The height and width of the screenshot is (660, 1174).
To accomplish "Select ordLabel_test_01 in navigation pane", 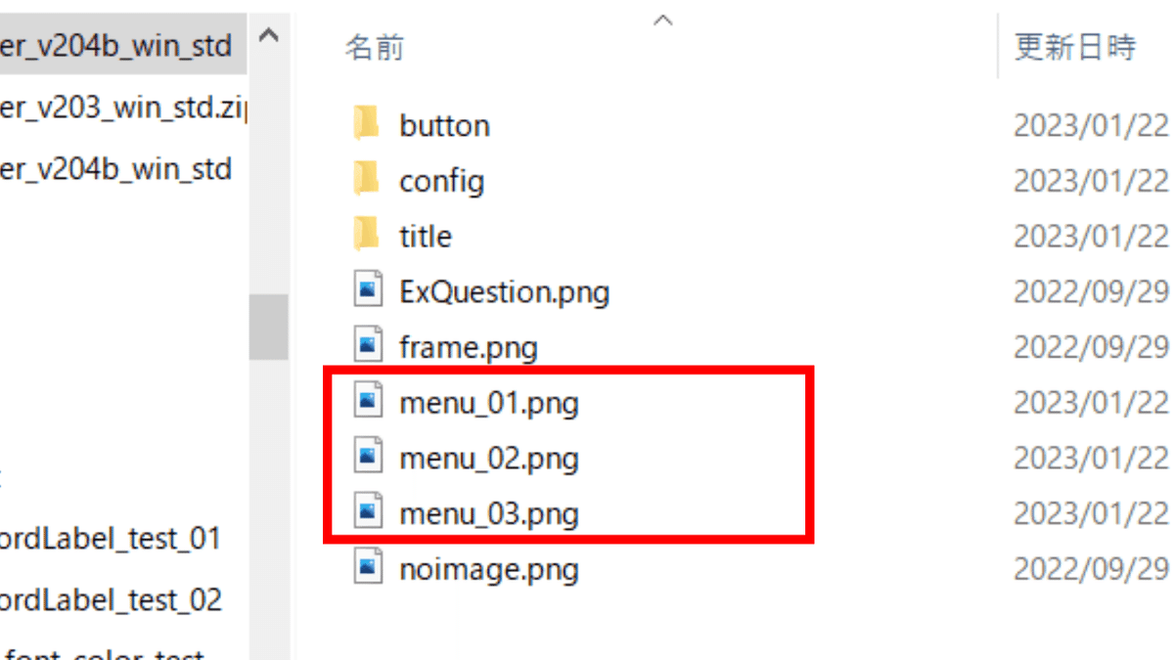I will click(111, 539).
